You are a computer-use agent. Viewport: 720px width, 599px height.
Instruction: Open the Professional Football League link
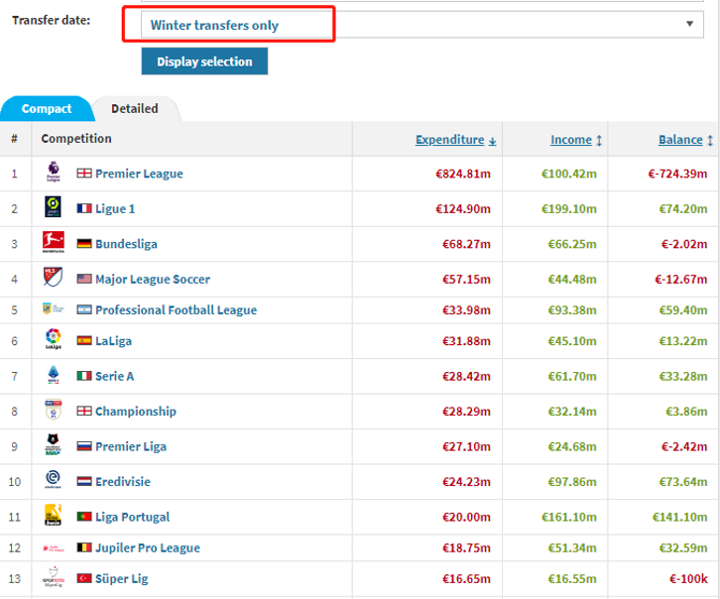pyautogui.click(x=176, y=310)
